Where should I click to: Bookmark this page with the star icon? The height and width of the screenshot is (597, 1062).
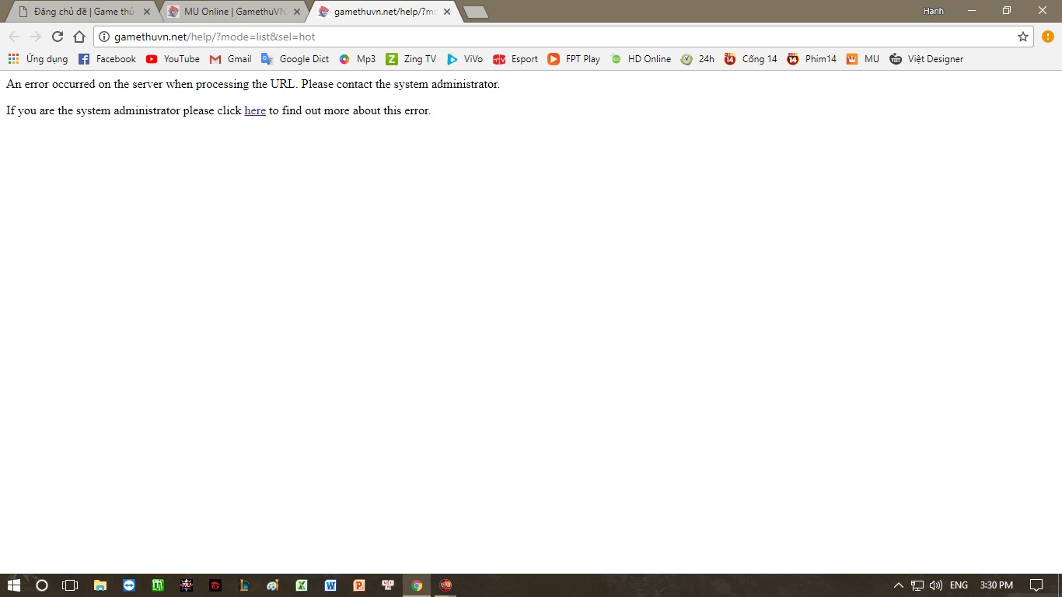pos(1022,37)
